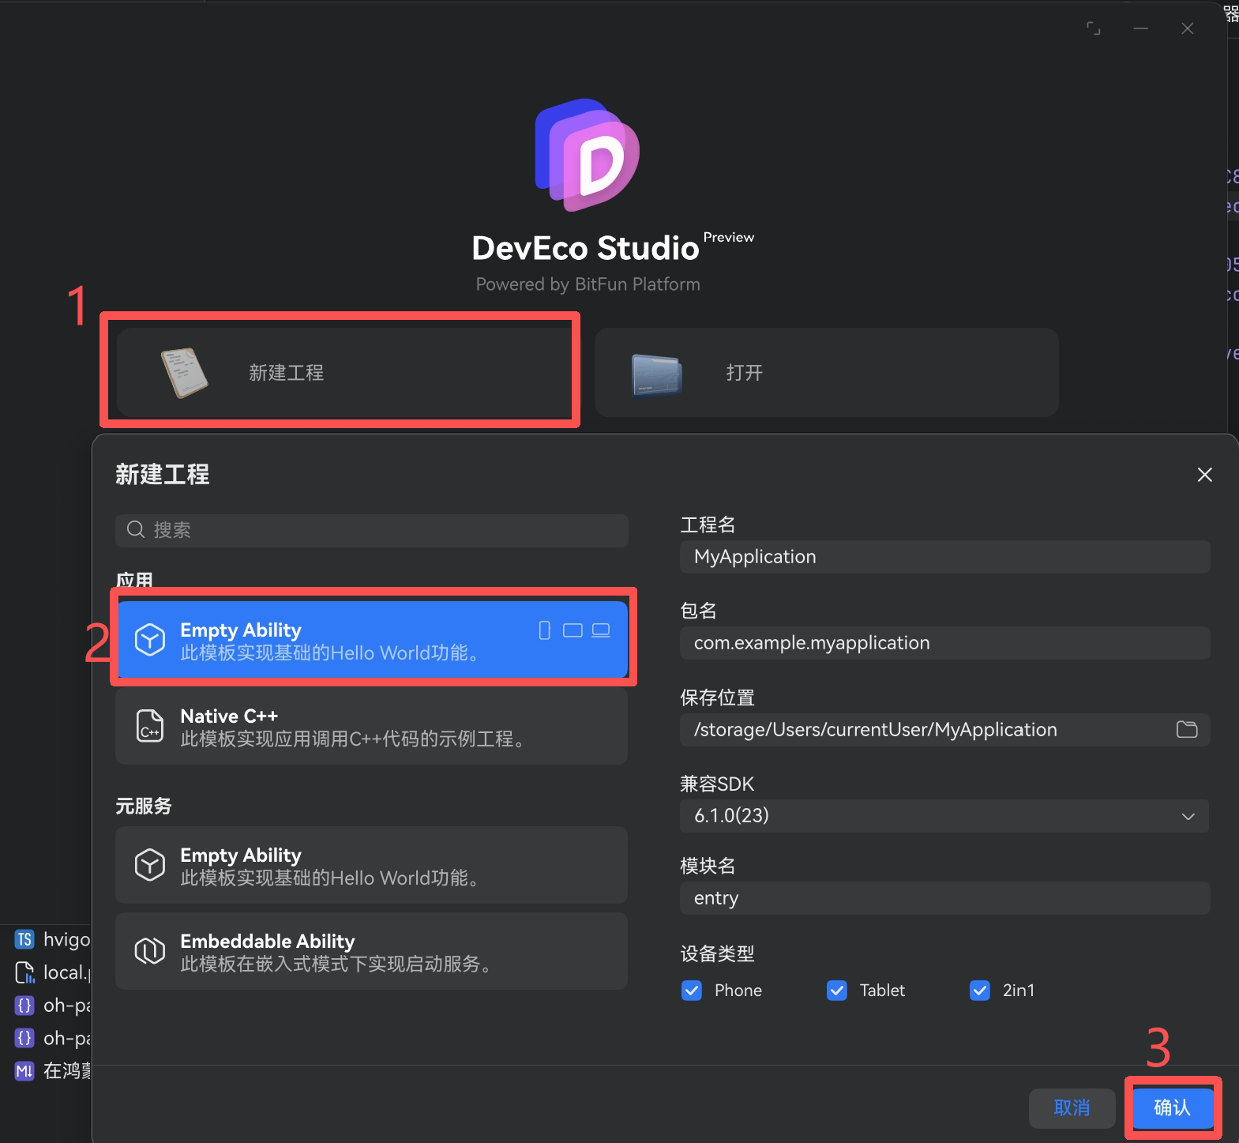Viewport: 1239px width, 1143px height.
Task: Click the laptop device icon on Empty Ability
Action: [x=601, y=630]
